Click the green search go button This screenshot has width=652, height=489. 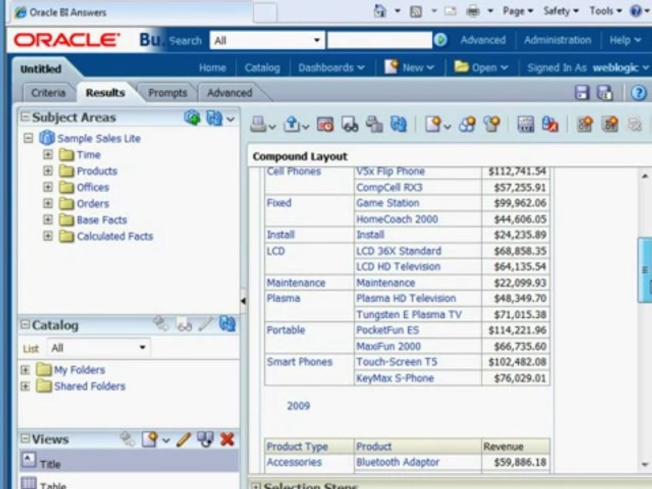click(x=440, y=40)
